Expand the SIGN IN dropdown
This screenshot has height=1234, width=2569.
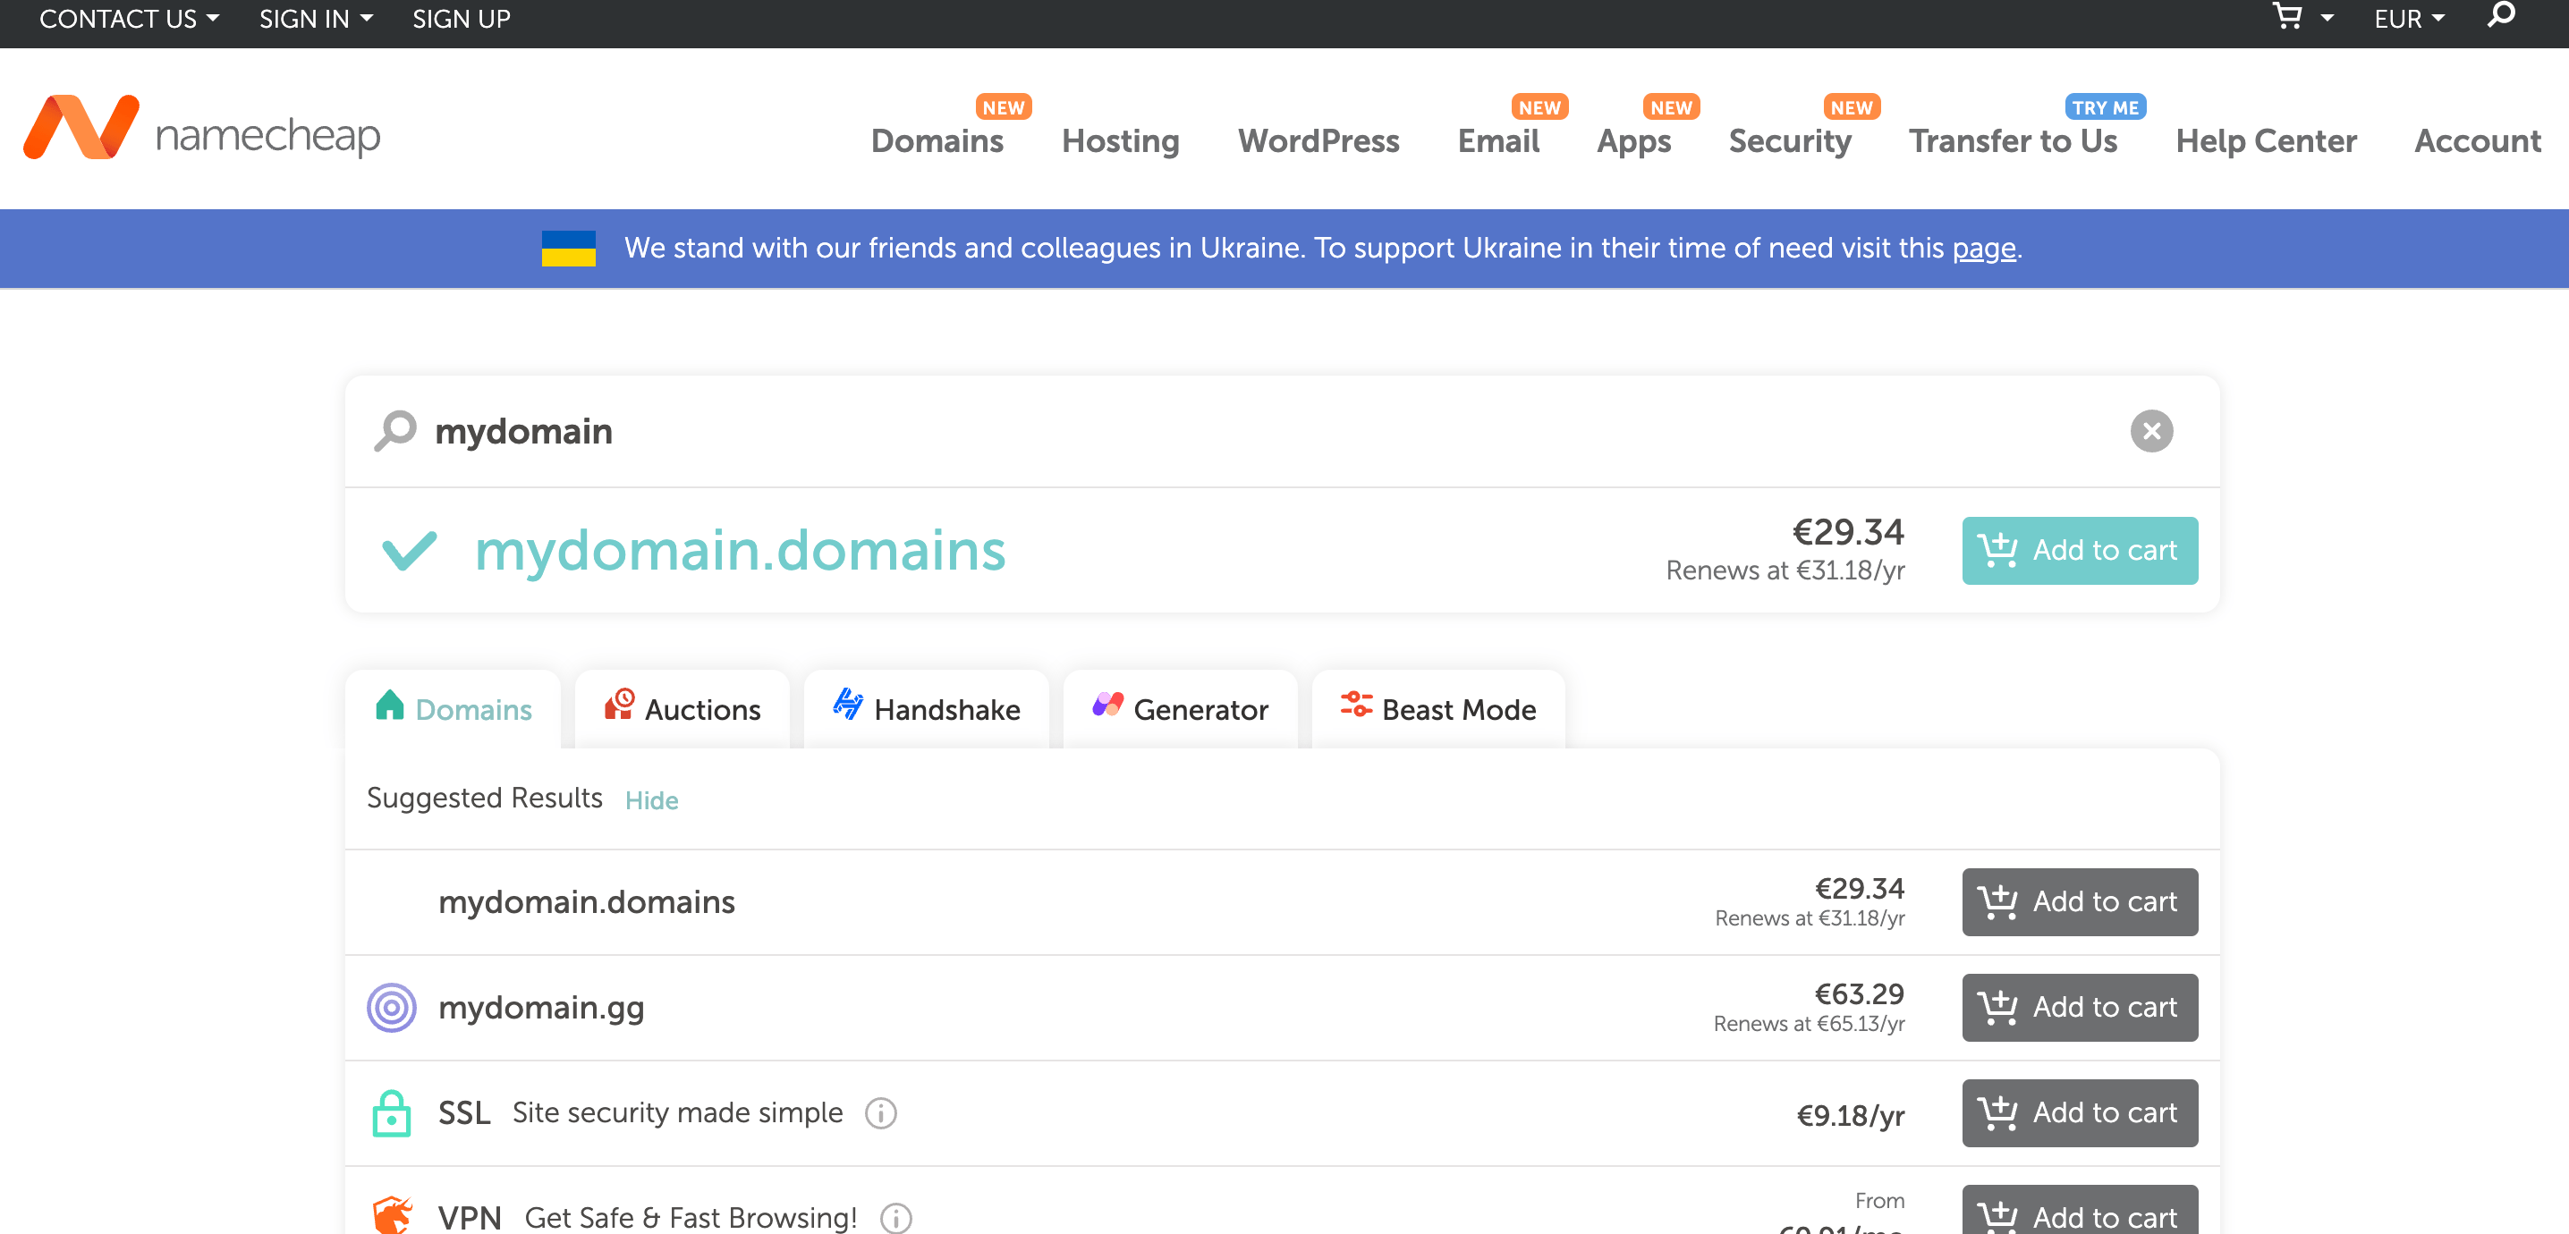pyautogui.click(x=316, y=19)
